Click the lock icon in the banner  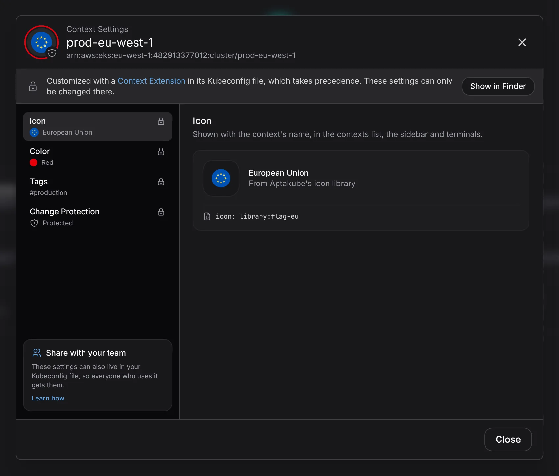(x=33, y=86)
